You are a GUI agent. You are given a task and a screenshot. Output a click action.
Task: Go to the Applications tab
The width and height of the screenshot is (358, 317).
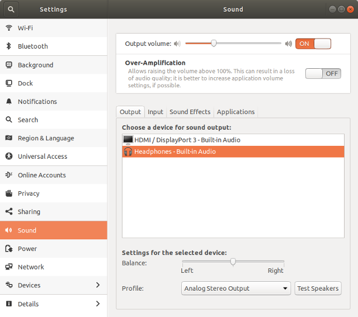tap(235, 112)
